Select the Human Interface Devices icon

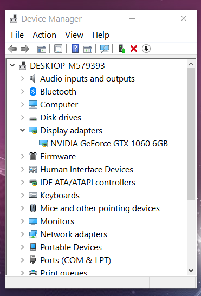point(33,169)
